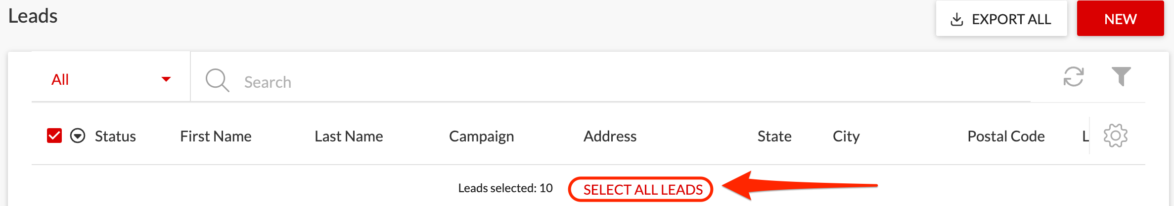Click the Address column header
The width and height of the screenshot is (1174, 206).
coord(610,136)
